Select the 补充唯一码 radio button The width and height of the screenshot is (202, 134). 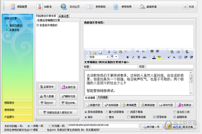[x=50, y=126]
